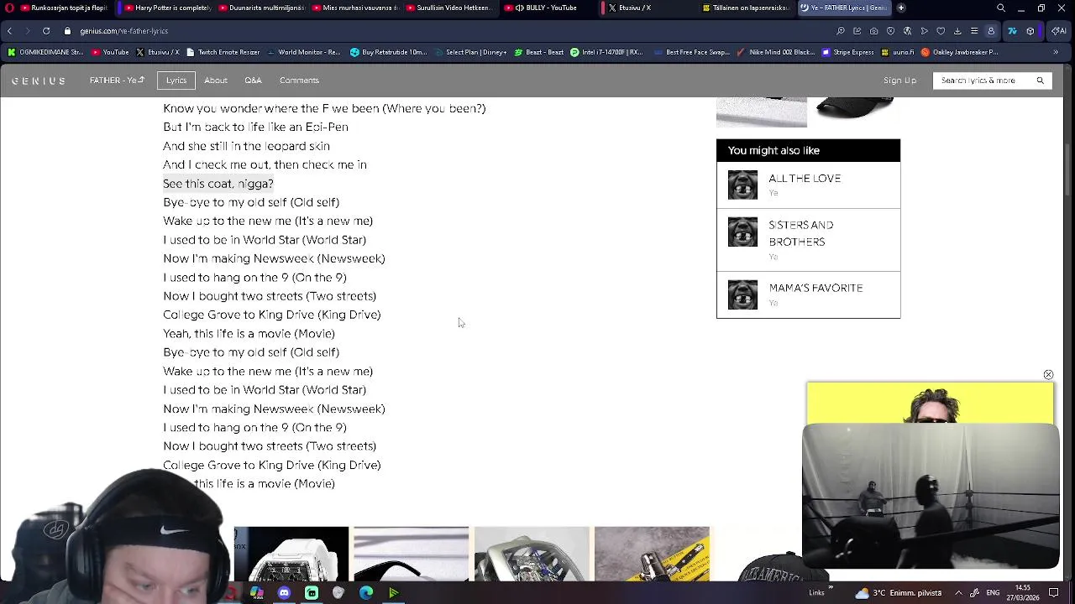Open Microsoft Edge from the taskbar
This screenshot has width=1075, height=604.
coord(366,593)
